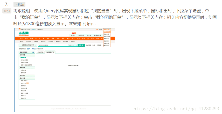Click the 高级搜索 link beside the search button

point(89,45)
